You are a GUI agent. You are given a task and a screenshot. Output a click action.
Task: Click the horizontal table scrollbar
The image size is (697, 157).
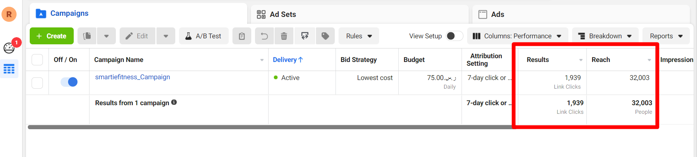pyautogui.click(x=263, y=127)
